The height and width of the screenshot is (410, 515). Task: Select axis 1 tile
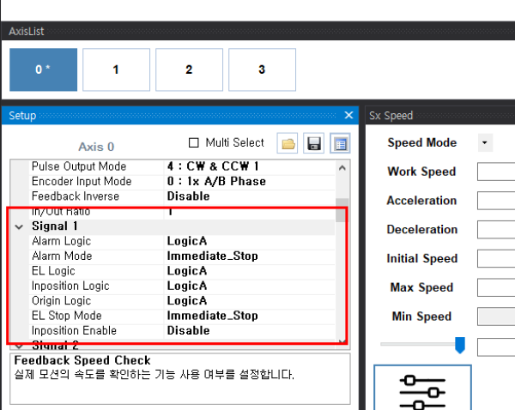[116, 69]
